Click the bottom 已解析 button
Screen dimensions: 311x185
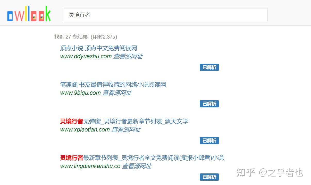coord(209,177)
